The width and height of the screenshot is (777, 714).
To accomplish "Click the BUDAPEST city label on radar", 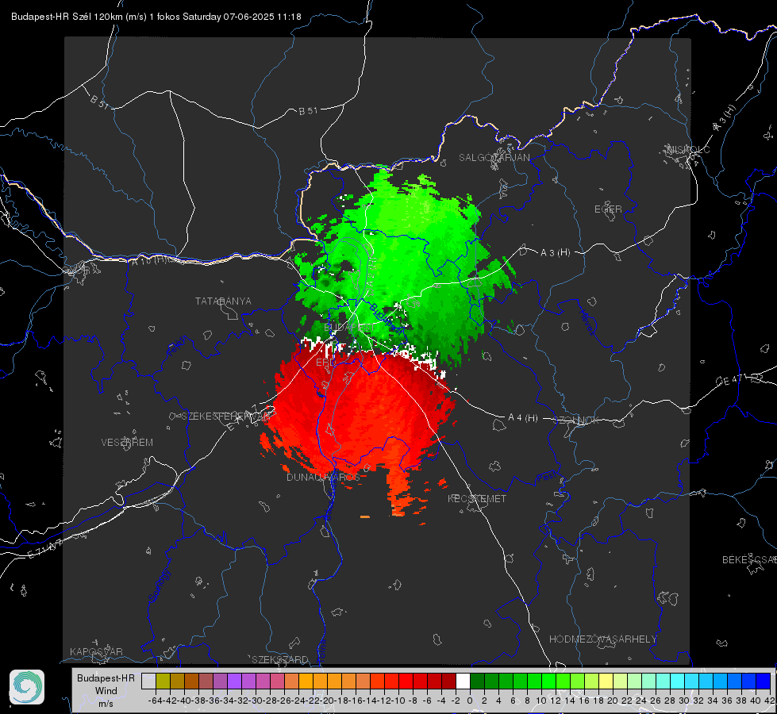I will 349,328.
